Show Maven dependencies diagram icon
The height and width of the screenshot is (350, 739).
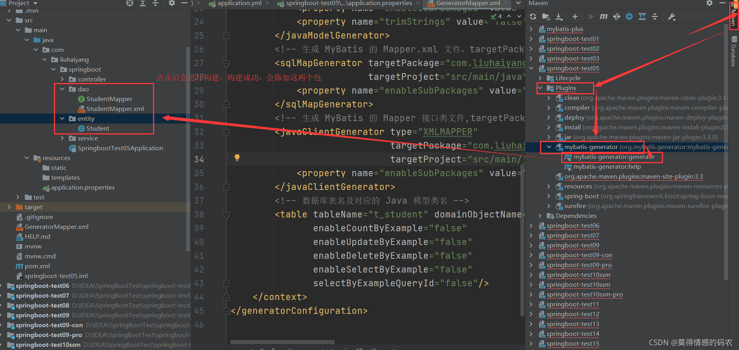[x=642, y=17]
